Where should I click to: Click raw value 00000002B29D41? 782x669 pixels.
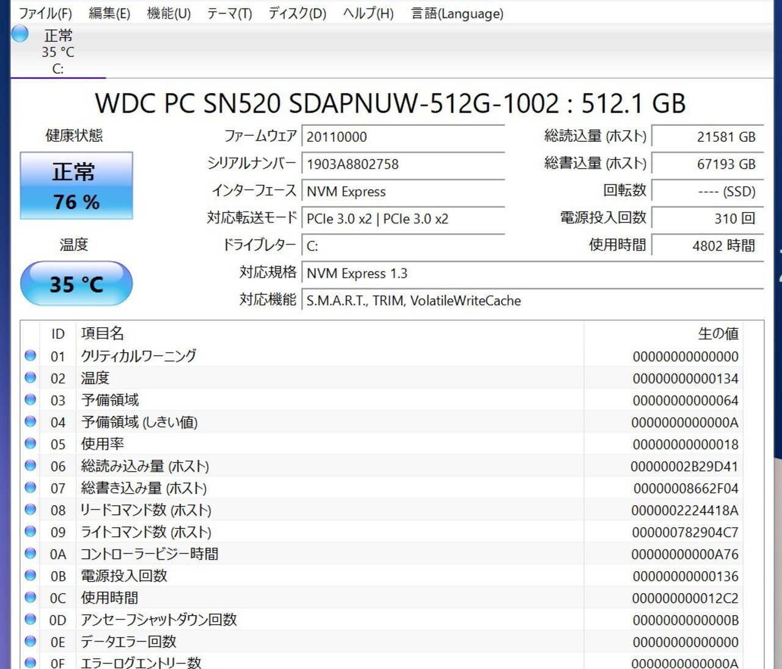pos(684,467)
